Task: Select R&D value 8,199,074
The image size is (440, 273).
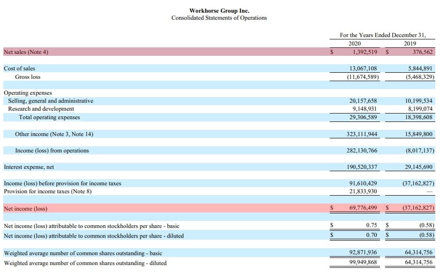Action: (x=420, y=108)
